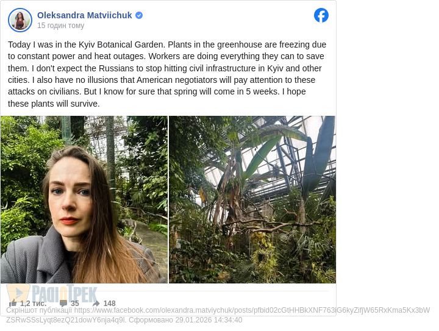Image resolution: width=439 pixels, height=331 pixels.
Task: Click the '15 годин тому' timestamp
Action: 60,26
